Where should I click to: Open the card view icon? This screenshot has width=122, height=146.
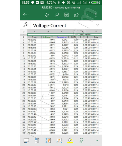(26, 140)
